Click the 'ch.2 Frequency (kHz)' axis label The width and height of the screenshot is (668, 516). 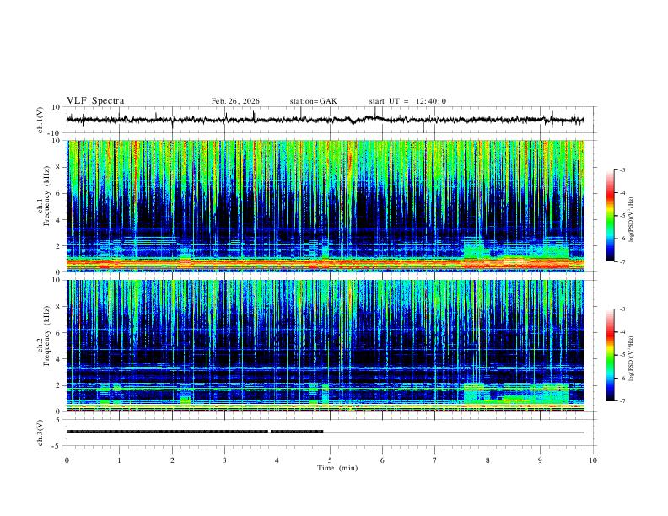[43, 336]
